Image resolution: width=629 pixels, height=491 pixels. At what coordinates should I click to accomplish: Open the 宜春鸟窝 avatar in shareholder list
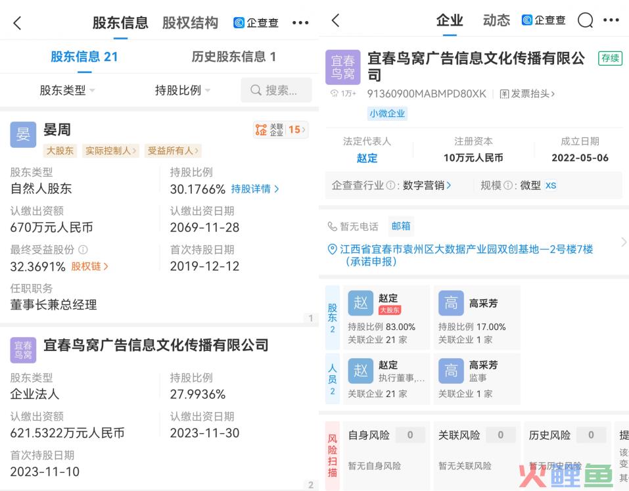(x=23, y=350)
